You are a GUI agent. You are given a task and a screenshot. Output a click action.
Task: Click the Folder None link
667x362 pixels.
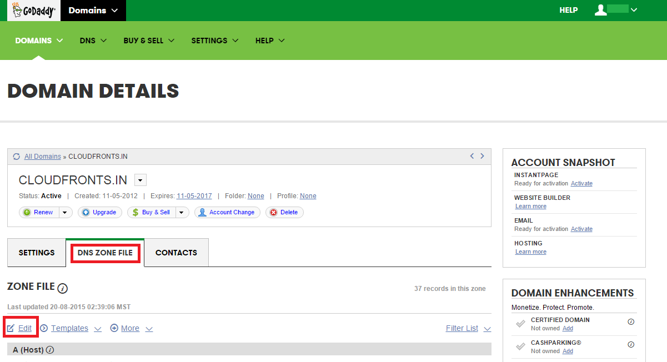click(256, 196)
